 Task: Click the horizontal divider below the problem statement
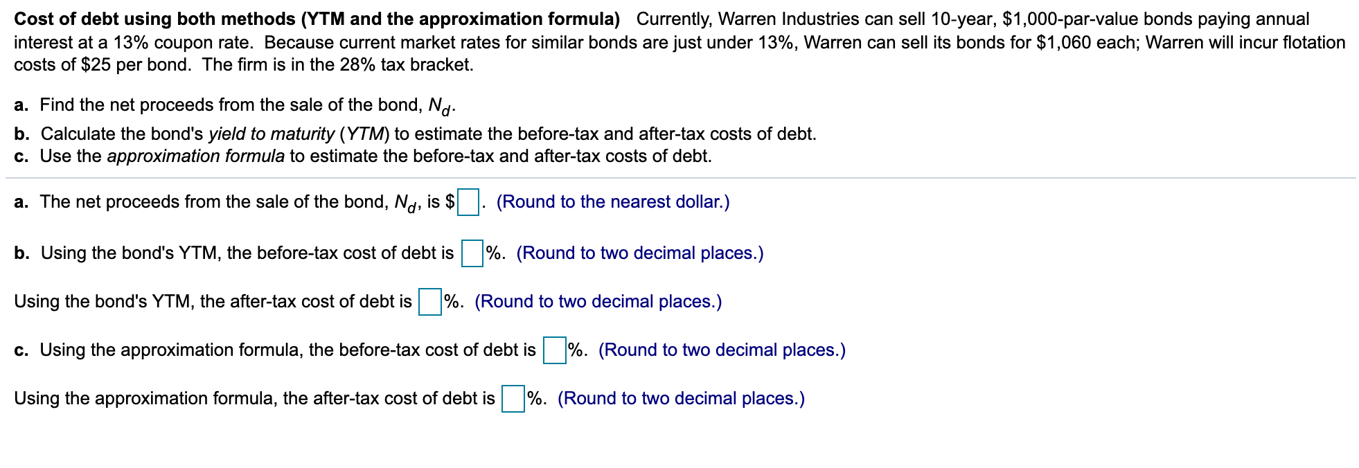pyautogui.click(x=679, y=179)
